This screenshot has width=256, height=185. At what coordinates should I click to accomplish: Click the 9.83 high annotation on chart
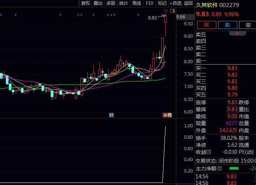point(152,18)
